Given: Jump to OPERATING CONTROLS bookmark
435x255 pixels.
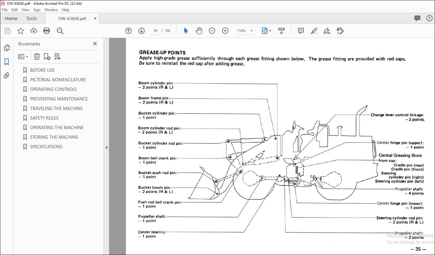Looking at the screenshot, I should click(x=53, y=89).
